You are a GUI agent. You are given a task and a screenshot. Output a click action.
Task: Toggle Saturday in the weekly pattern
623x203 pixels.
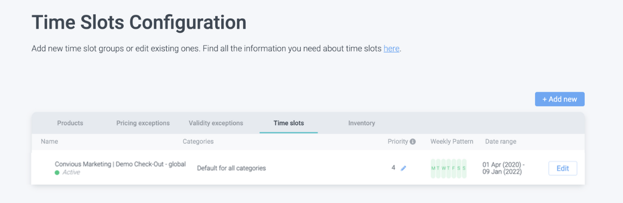coord(459,168)
